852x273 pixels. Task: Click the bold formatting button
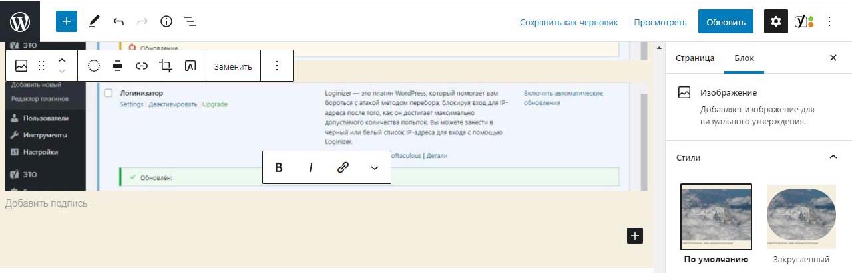click(x=279, y=167)
